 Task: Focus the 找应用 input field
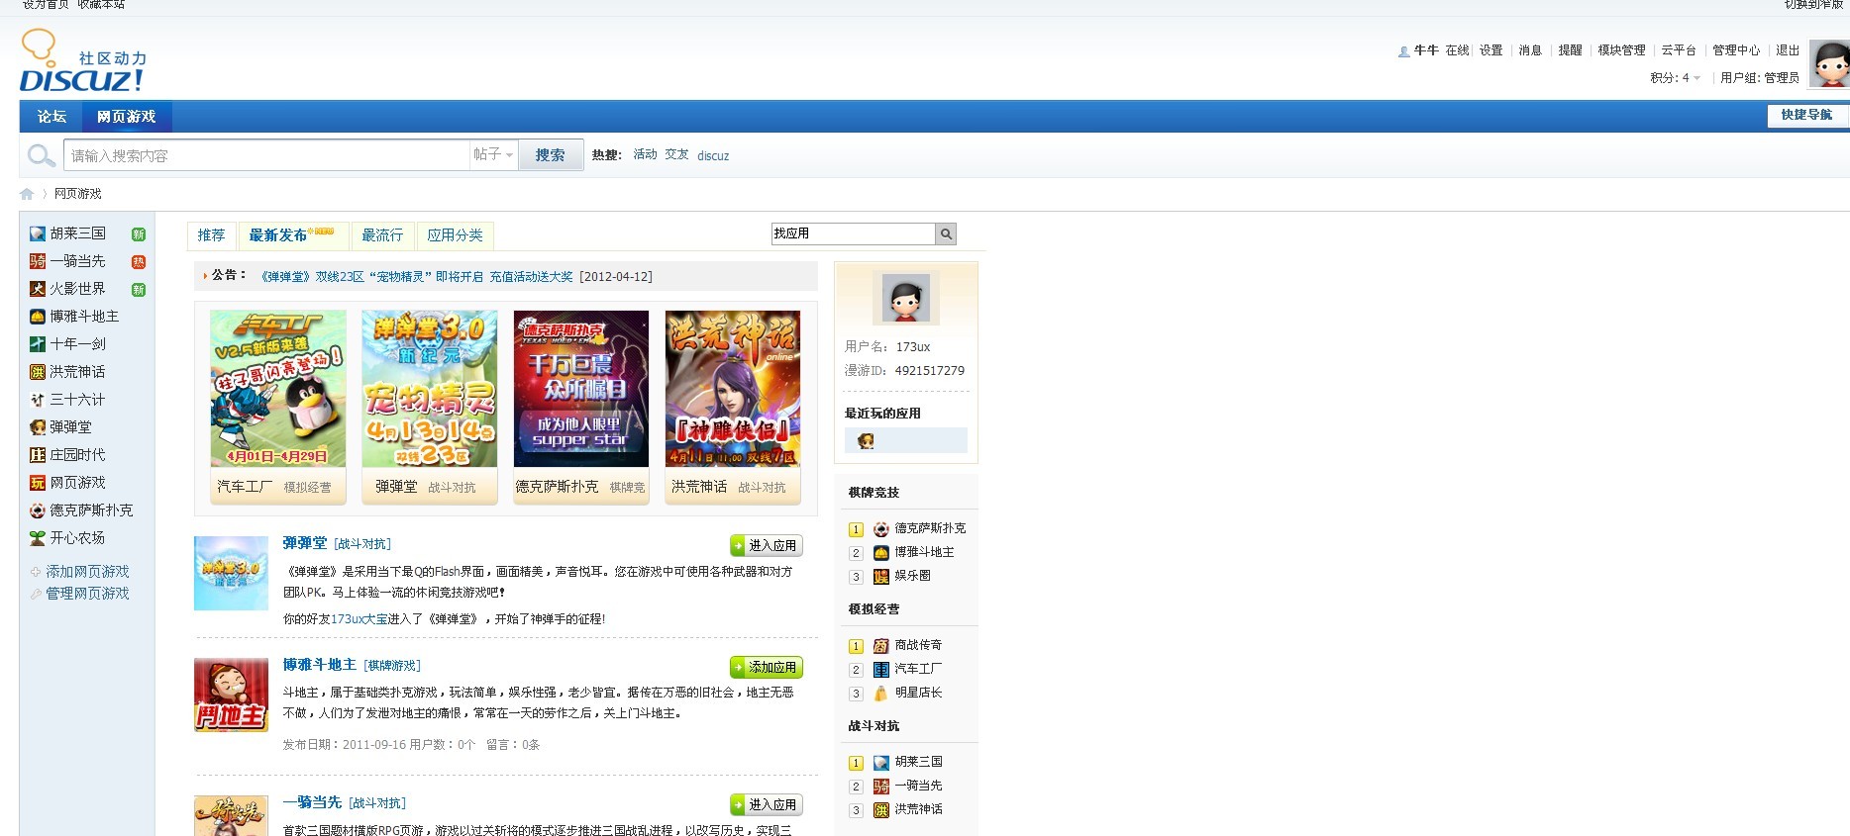point(853,233)
